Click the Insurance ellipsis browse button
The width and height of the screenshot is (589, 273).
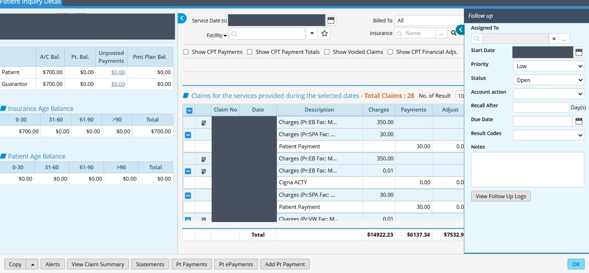click(x=441, y=33)
